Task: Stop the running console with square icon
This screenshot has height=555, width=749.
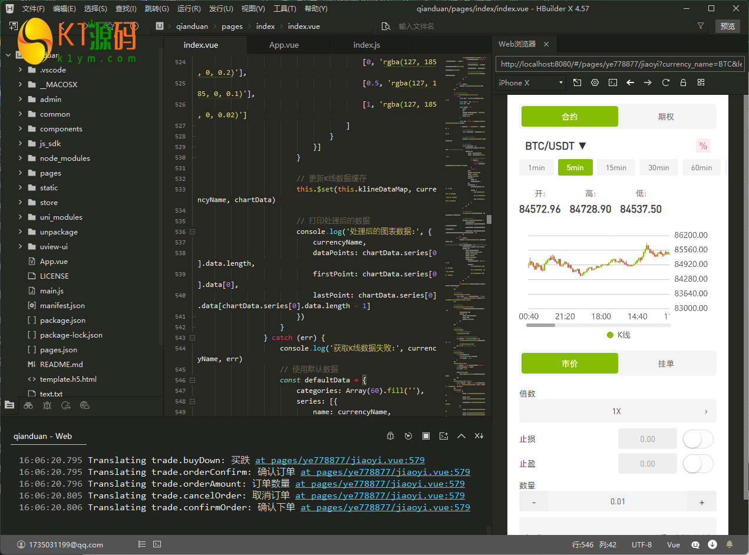Action: (x=426, y=436)
